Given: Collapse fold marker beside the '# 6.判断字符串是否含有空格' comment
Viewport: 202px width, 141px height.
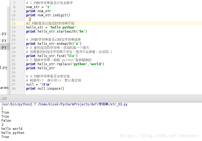Looking at the screenshot, I should pos(25,76).
